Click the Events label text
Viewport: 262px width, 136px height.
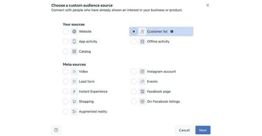pos(152,82)
